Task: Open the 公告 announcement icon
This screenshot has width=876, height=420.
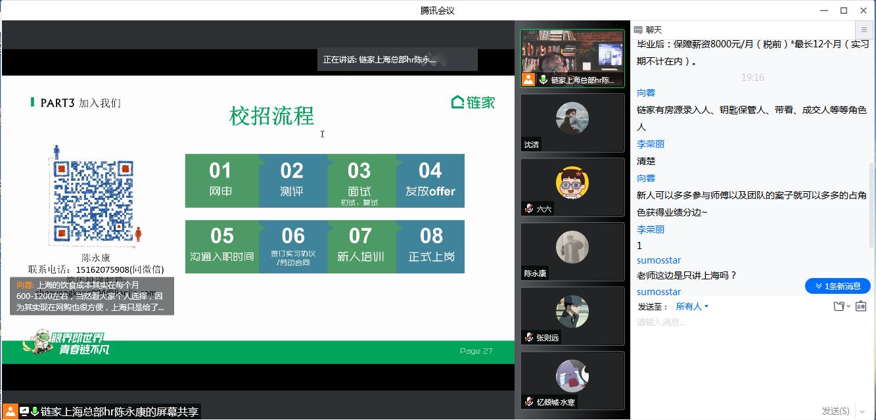Action: coord(861,306)
